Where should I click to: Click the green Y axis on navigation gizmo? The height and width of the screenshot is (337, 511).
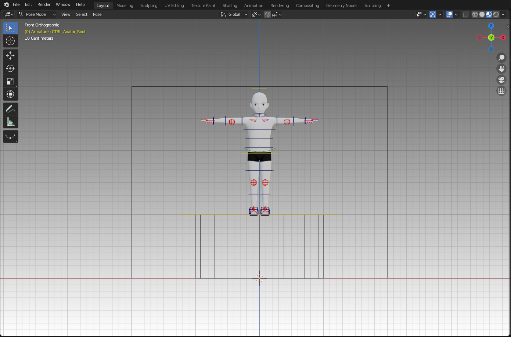pos(491,37)
